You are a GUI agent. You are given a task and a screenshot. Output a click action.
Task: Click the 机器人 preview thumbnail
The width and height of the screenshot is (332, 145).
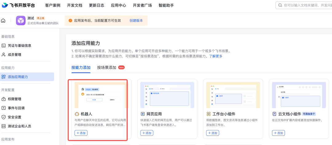point(101,95)
